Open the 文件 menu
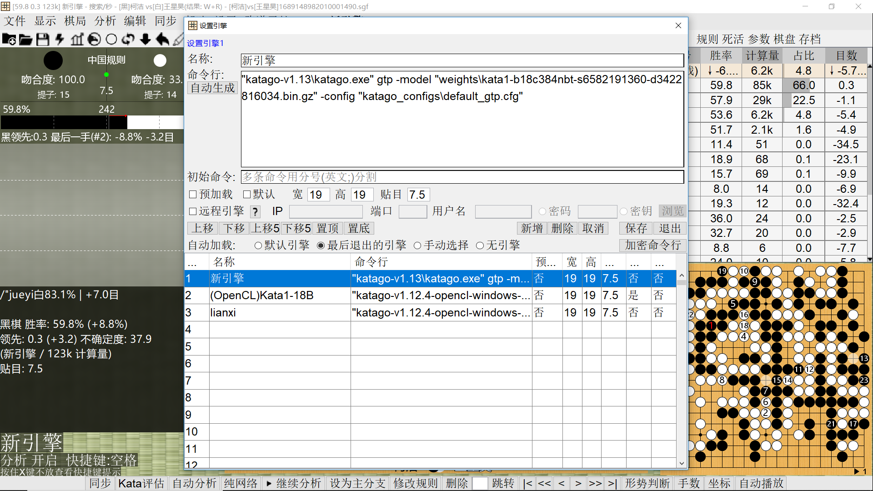 (x=14, y=21)
